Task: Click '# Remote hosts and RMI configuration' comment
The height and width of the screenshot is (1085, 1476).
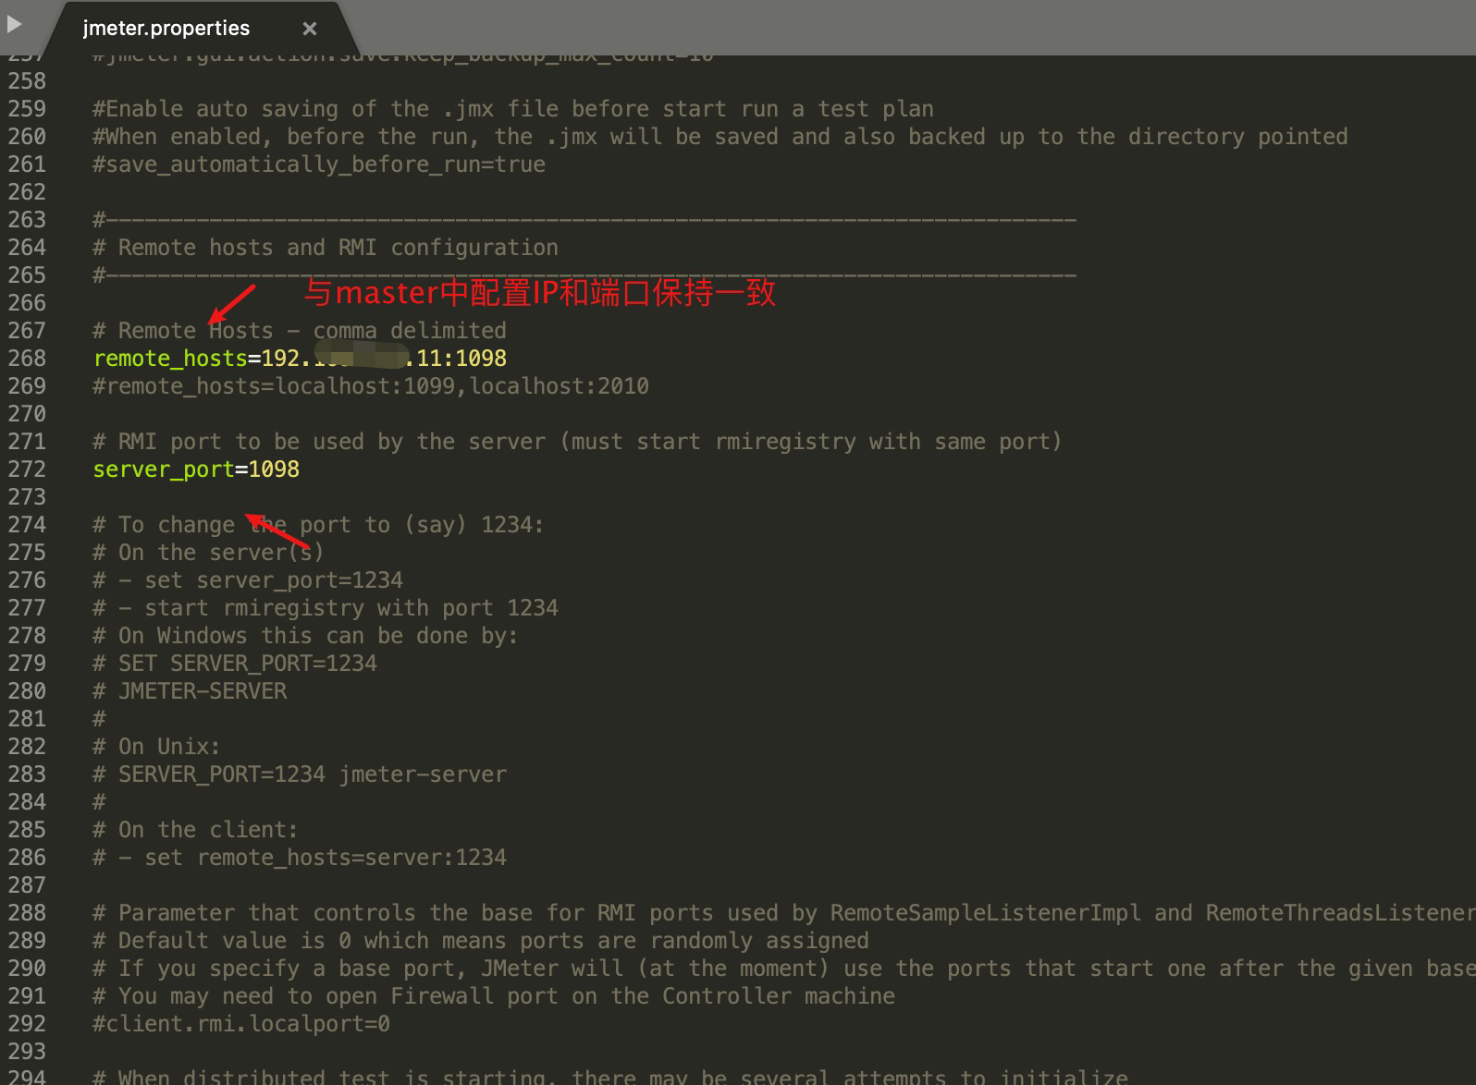Action: coord(326,248)
